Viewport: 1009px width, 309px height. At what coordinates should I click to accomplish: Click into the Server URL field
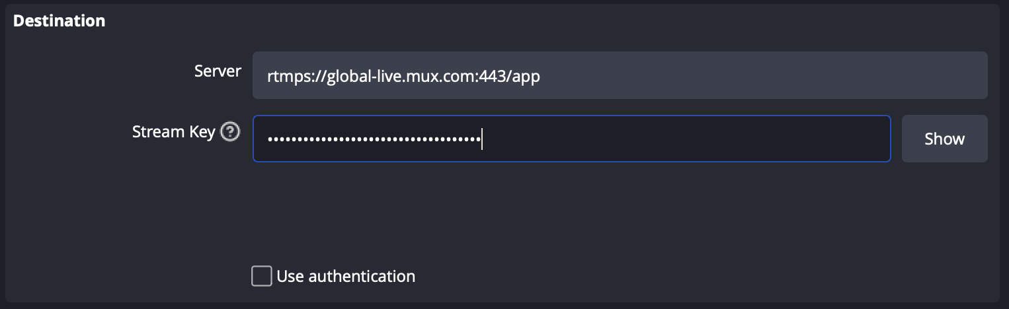coord(620,75)
